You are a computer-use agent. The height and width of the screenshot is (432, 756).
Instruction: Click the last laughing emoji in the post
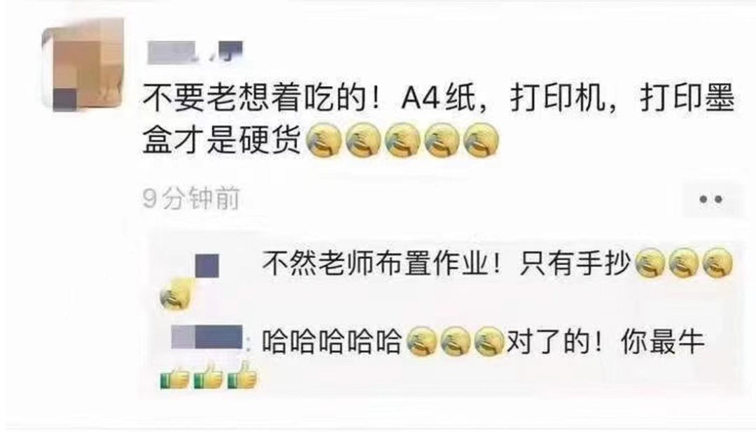(481, 141)
